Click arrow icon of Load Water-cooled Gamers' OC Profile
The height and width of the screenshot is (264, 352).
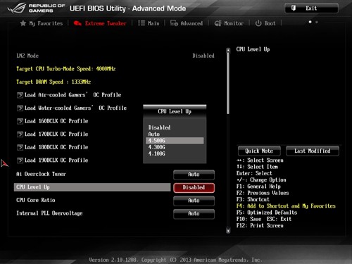(x=20, y=108)
